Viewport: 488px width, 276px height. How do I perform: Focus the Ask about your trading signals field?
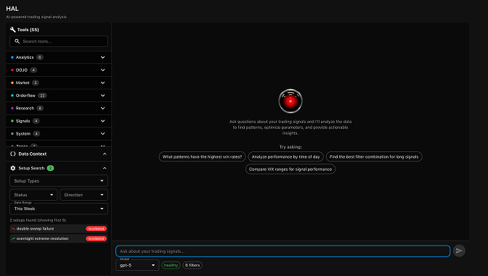(283, 251)
